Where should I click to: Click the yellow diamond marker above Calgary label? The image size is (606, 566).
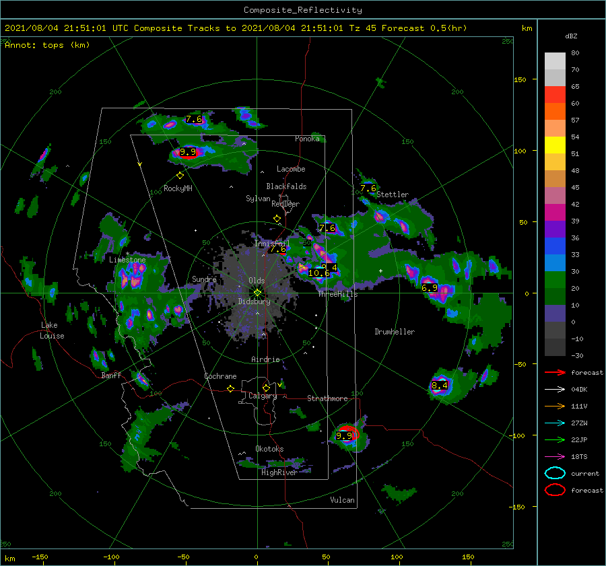(x=266, y=388)
